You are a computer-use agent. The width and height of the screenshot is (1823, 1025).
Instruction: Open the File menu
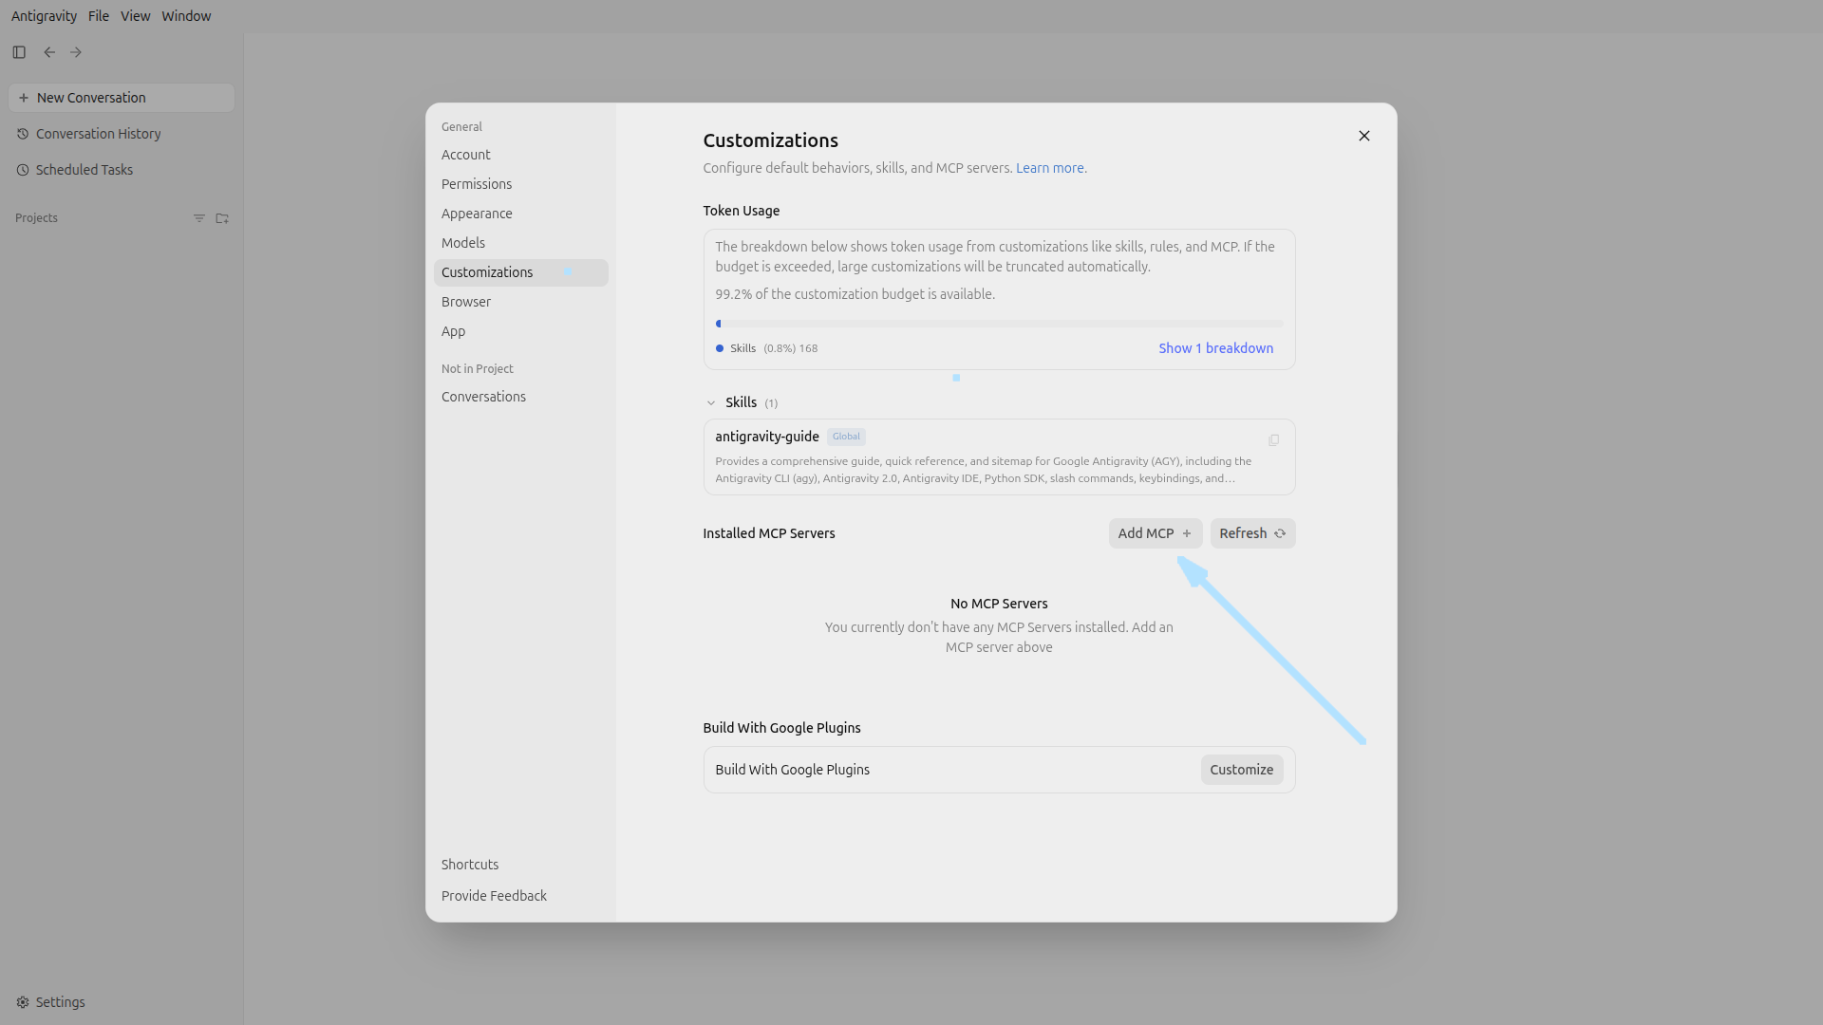[x=99, y=16]
